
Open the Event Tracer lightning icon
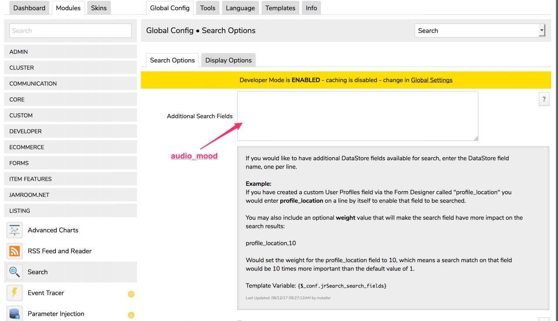click(16, 293)
